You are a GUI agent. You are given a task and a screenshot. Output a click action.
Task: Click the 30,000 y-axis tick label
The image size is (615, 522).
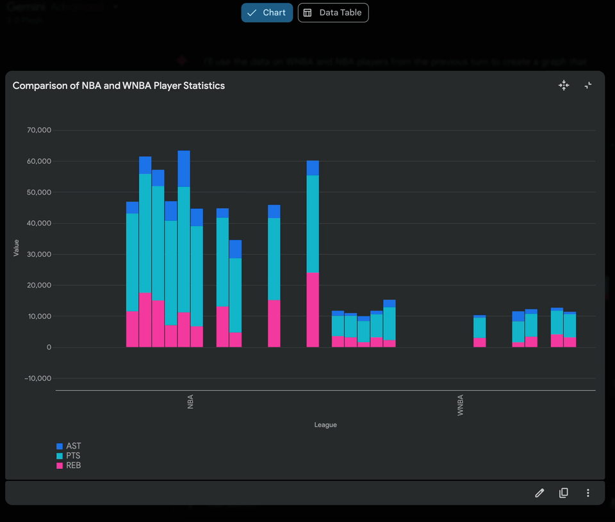[39, 254]
